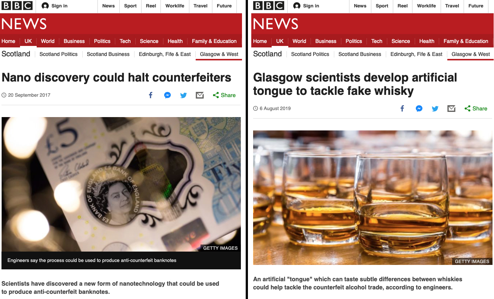Share whisky article on Twitter

[435, 109]
